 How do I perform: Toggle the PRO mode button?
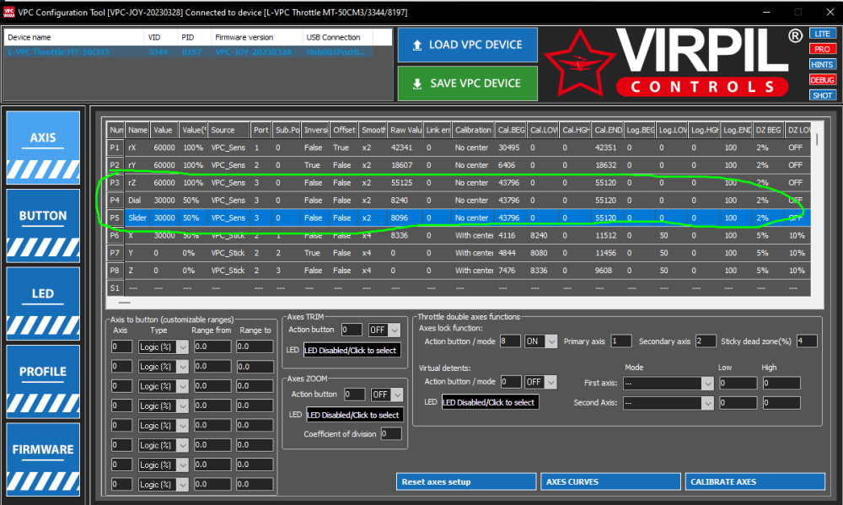(822, 49)
